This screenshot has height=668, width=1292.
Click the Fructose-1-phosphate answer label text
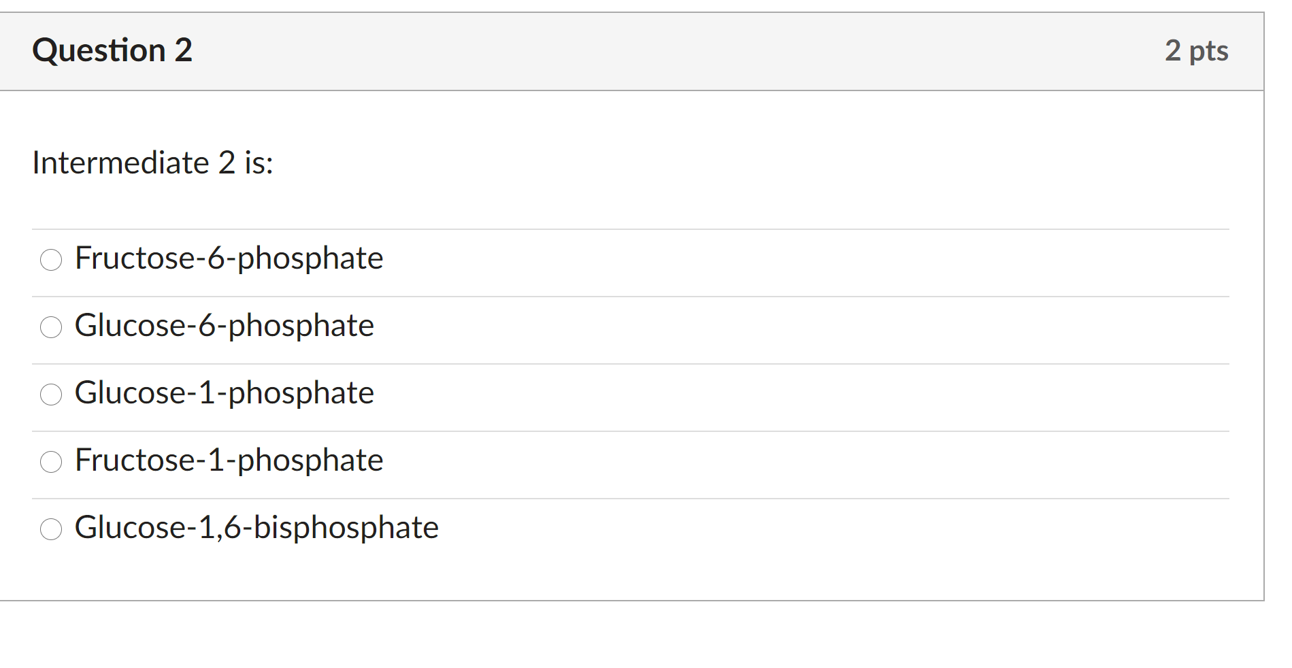click(x=229, y=461)
